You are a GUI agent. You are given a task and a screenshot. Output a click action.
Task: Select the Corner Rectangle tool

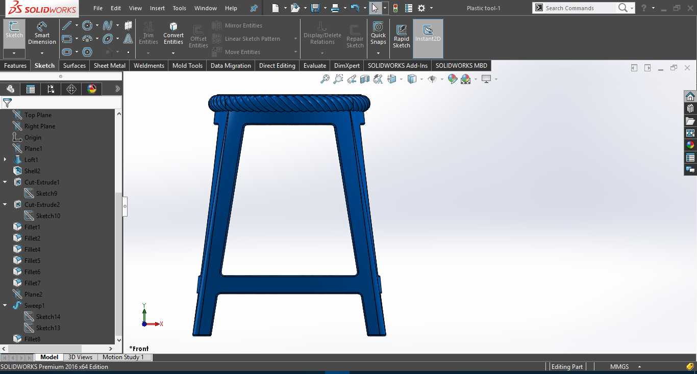pyautogui.click(x=66, y=39)
